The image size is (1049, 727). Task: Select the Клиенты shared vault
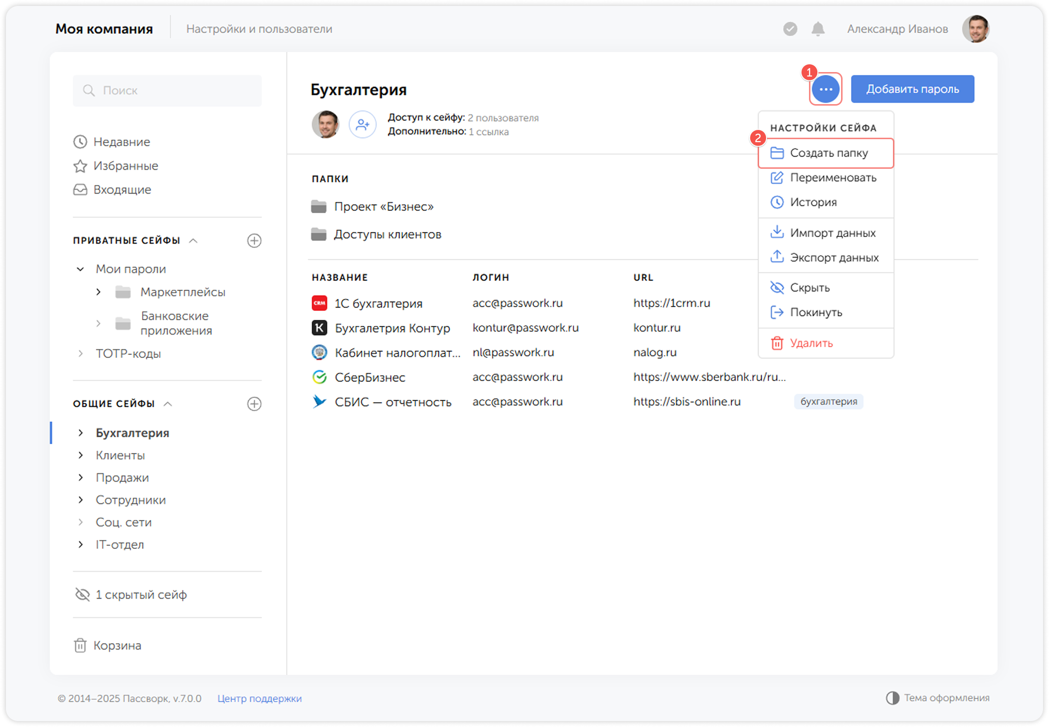coord(120,455)
